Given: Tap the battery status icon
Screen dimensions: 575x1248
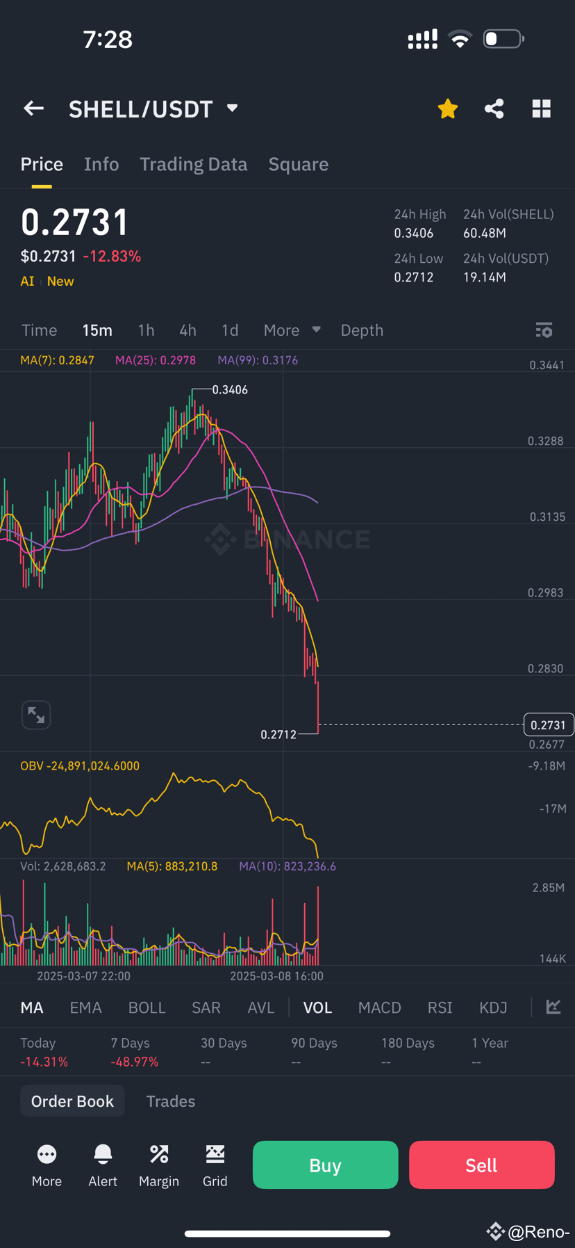Looking at the screenshot, I should 504,39.
